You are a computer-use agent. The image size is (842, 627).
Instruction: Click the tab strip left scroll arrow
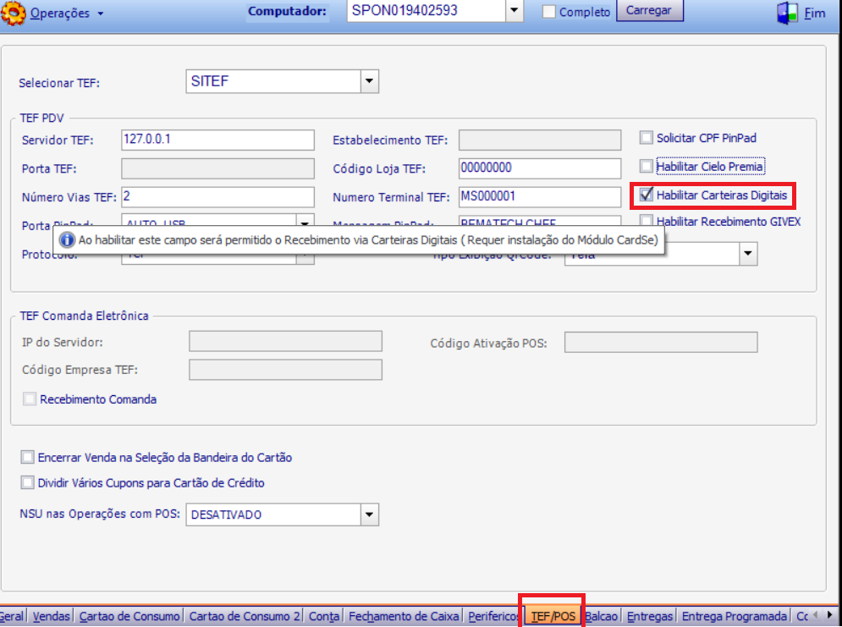pos(815,614)
